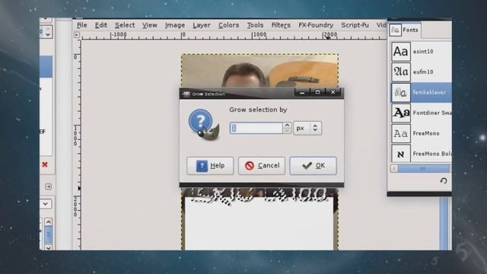Click down arrow of left panel scrollbar

click(48, 247)
